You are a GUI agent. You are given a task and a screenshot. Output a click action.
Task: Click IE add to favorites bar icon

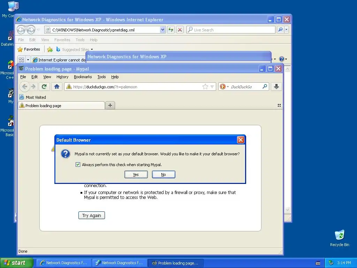click(50, 49)
